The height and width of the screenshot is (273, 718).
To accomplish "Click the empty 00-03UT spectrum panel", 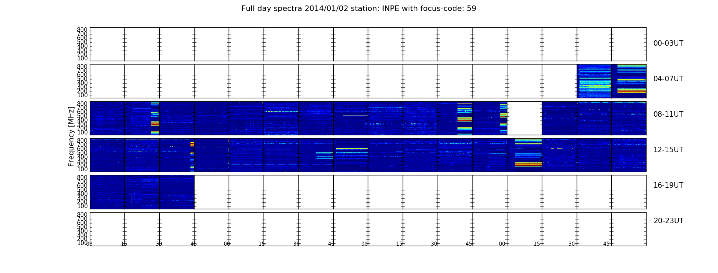I will [x=368, y=44].
